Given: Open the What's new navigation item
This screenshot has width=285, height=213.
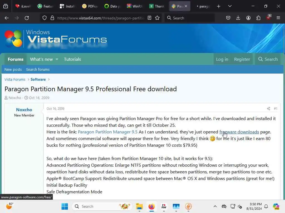Looking at the screenshot, I should 41,59.
